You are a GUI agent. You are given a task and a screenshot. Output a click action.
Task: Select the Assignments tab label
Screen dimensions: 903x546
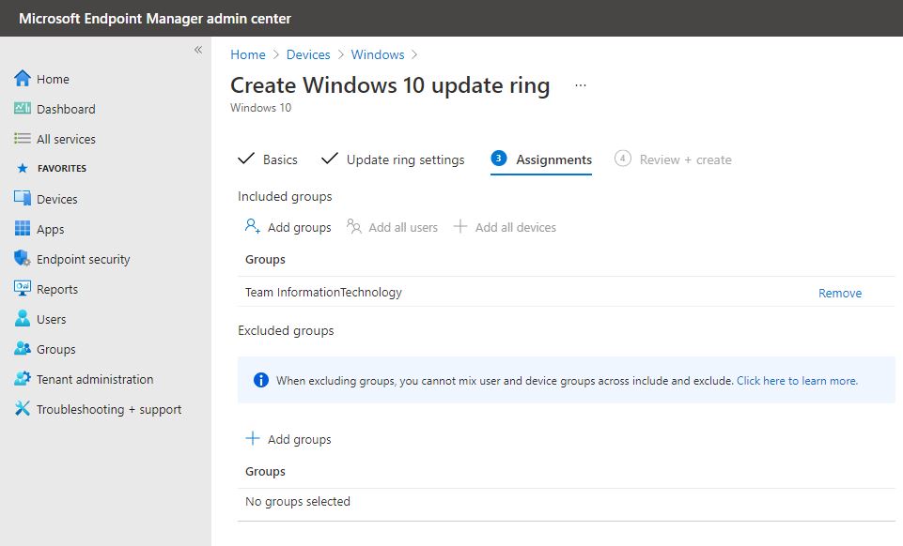[x=554, y=159]
